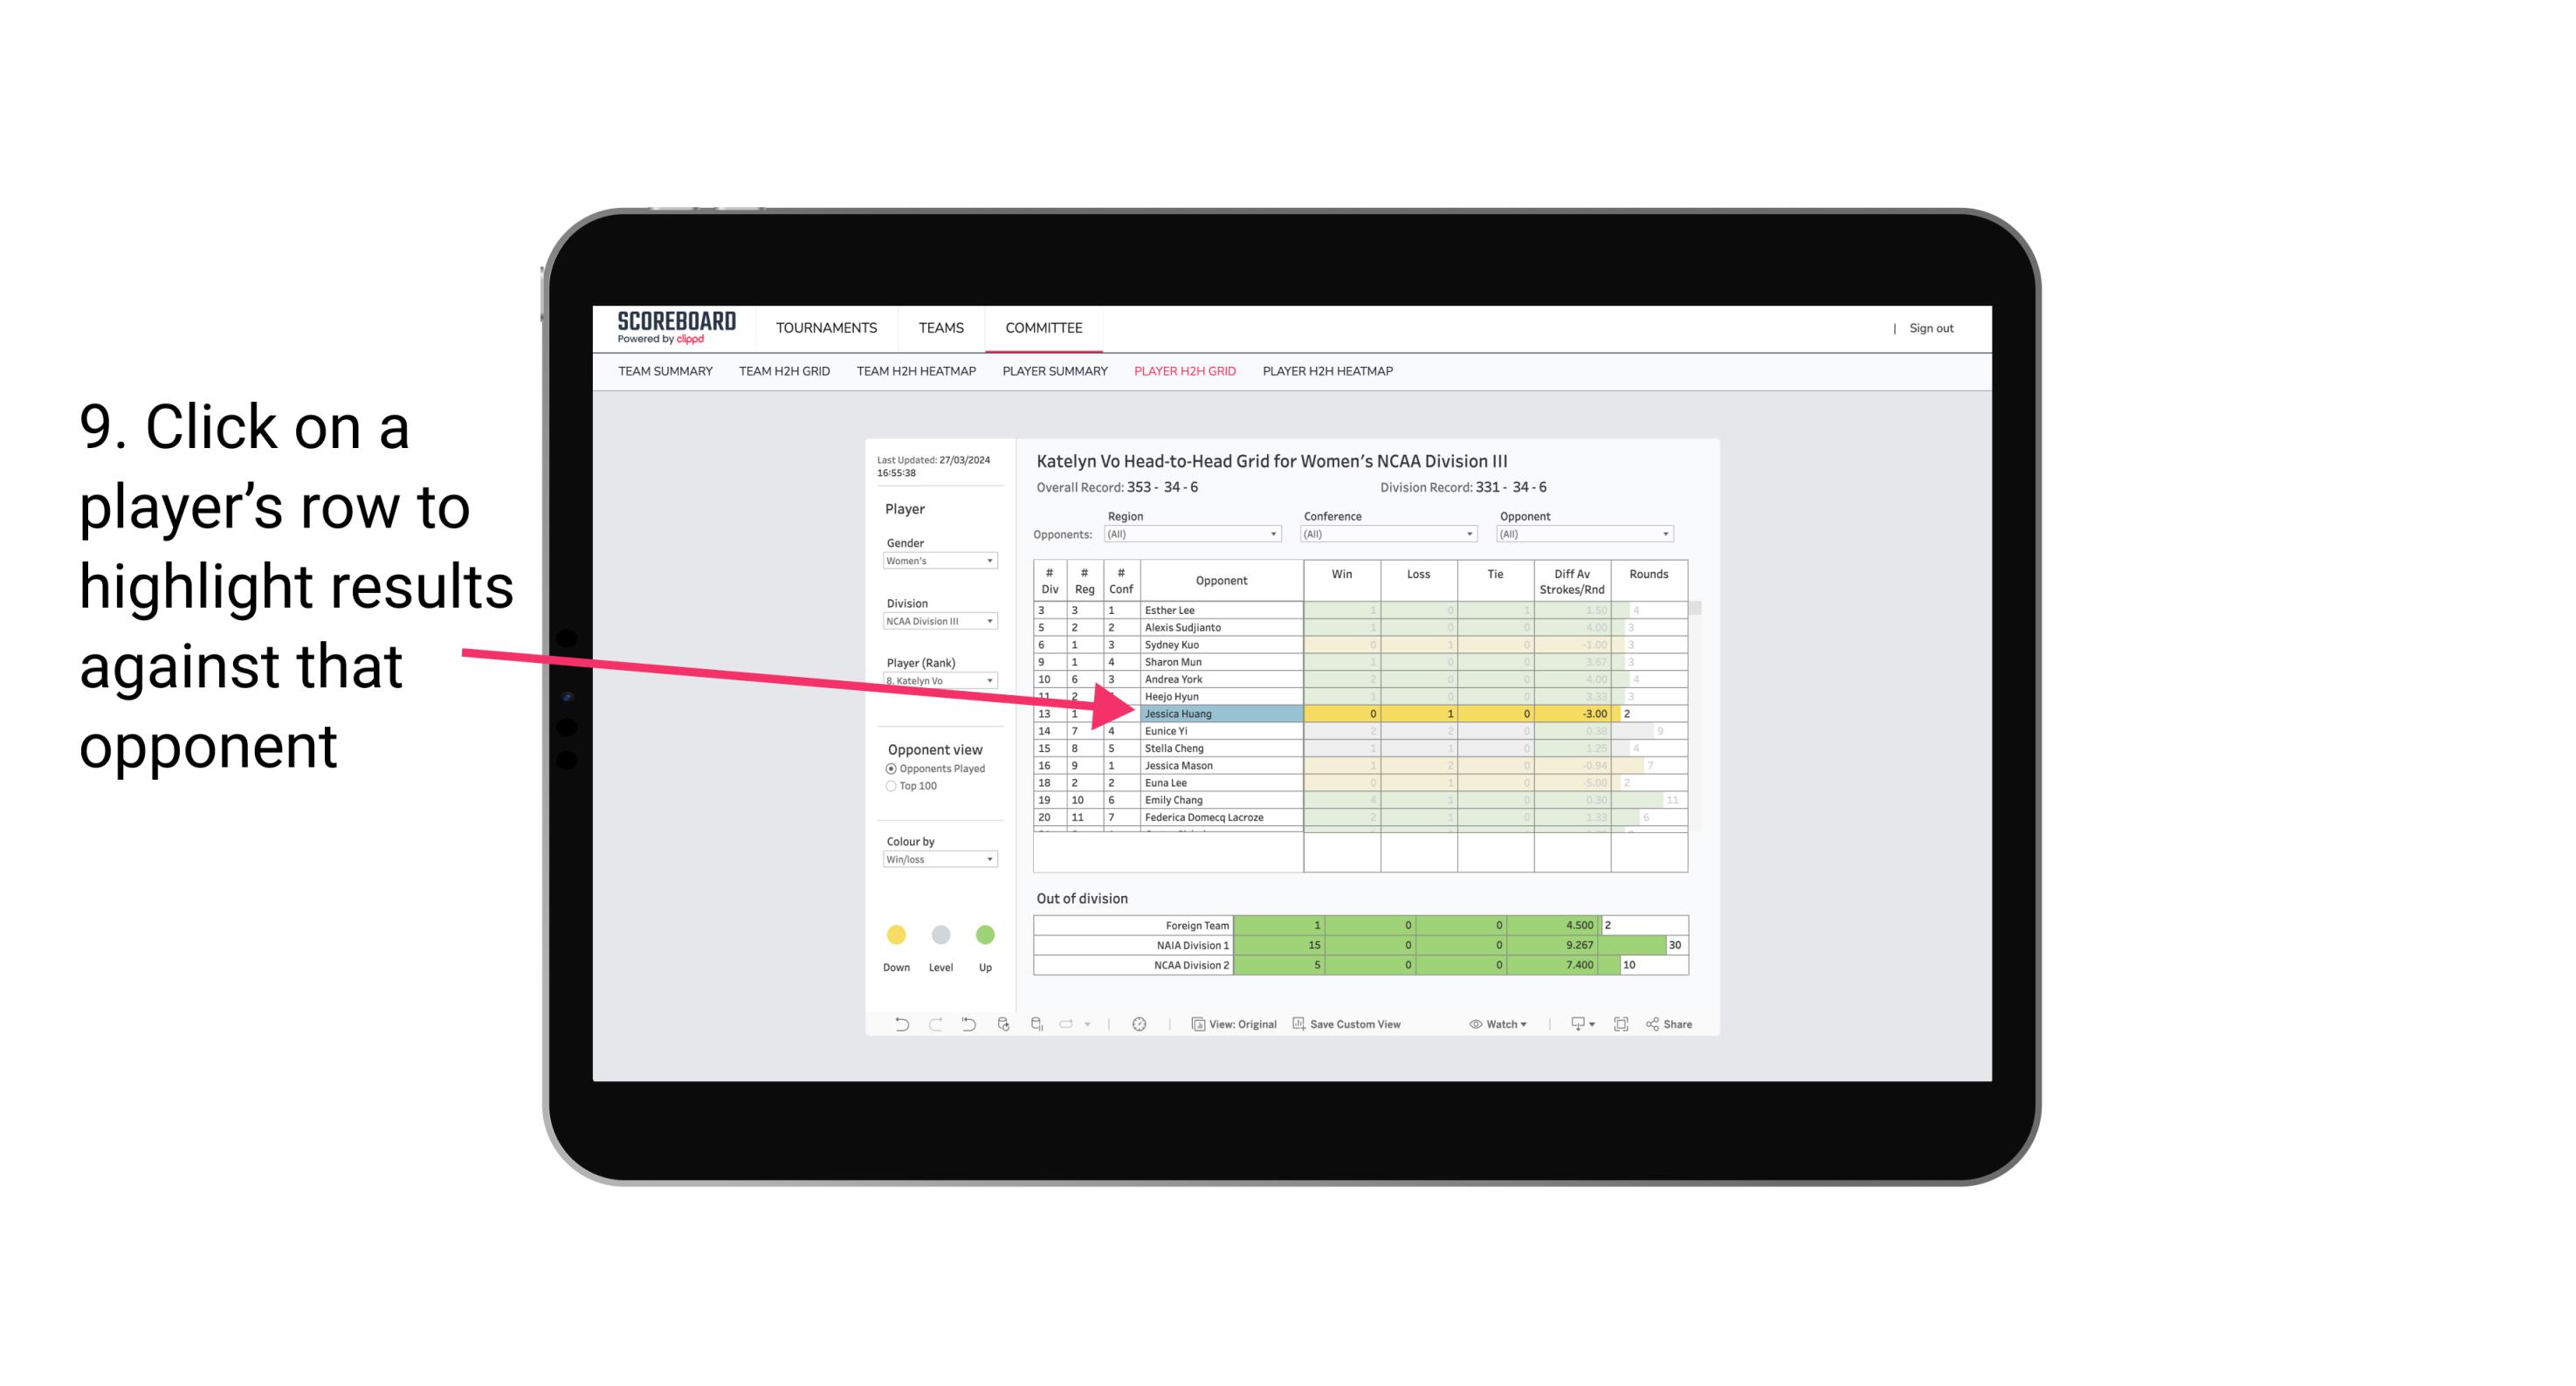Switch to Player Summary tab
2576x1386 pixels.
pos(1054,376)
